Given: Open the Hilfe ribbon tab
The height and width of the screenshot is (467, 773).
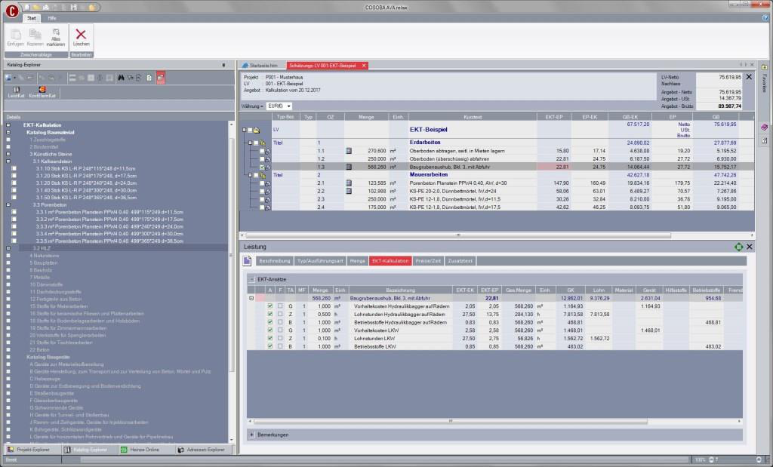Looking at the screenshot, I should click(x=51, y=17).
